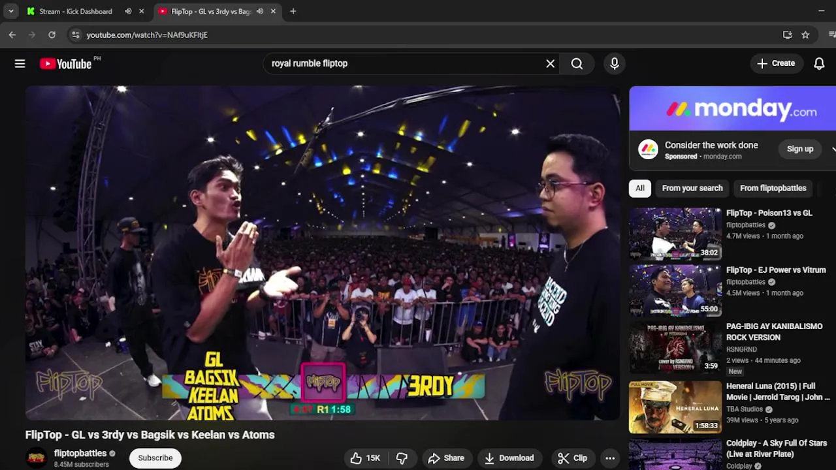
Task: Reload the page
Action: coord(52,35)
